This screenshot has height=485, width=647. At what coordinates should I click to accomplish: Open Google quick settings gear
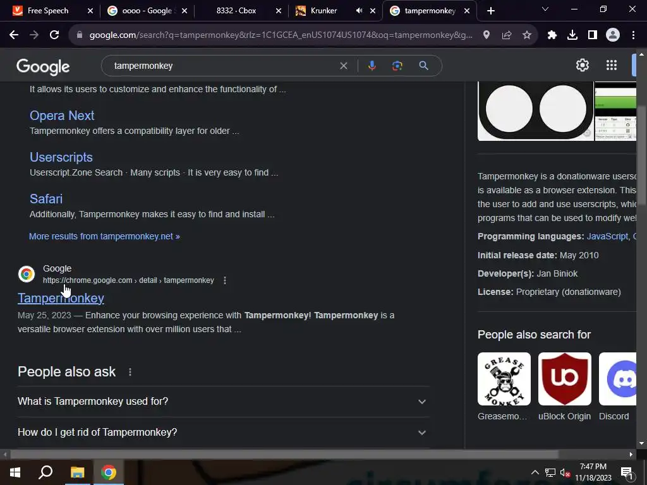(582, 65)
